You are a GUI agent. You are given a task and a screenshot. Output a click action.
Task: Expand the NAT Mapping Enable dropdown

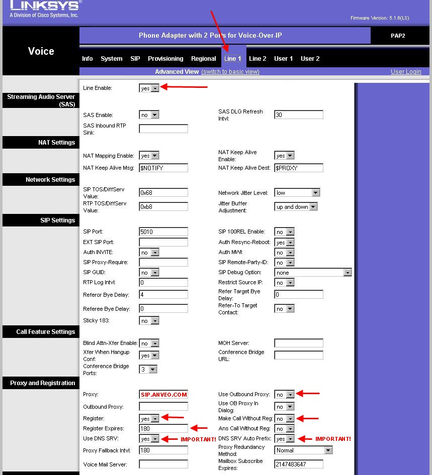149,156
